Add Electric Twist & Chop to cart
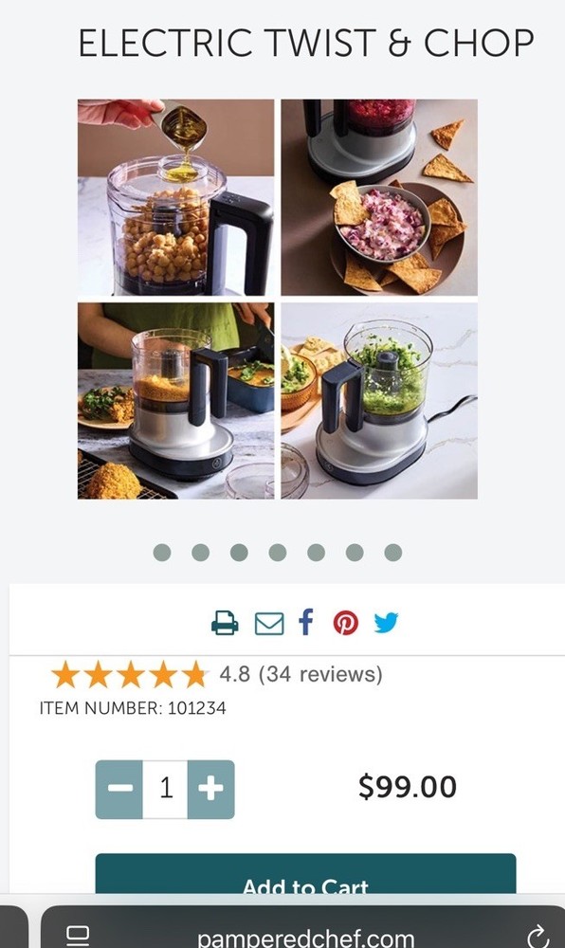 click(x=306, y=874)
